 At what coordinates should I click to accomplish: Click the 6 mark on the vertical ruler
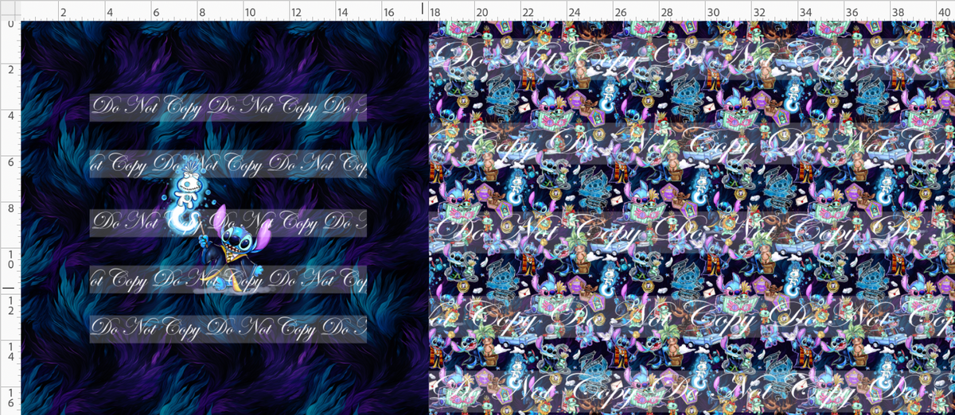pyautogui.click(x=10, y=161)
